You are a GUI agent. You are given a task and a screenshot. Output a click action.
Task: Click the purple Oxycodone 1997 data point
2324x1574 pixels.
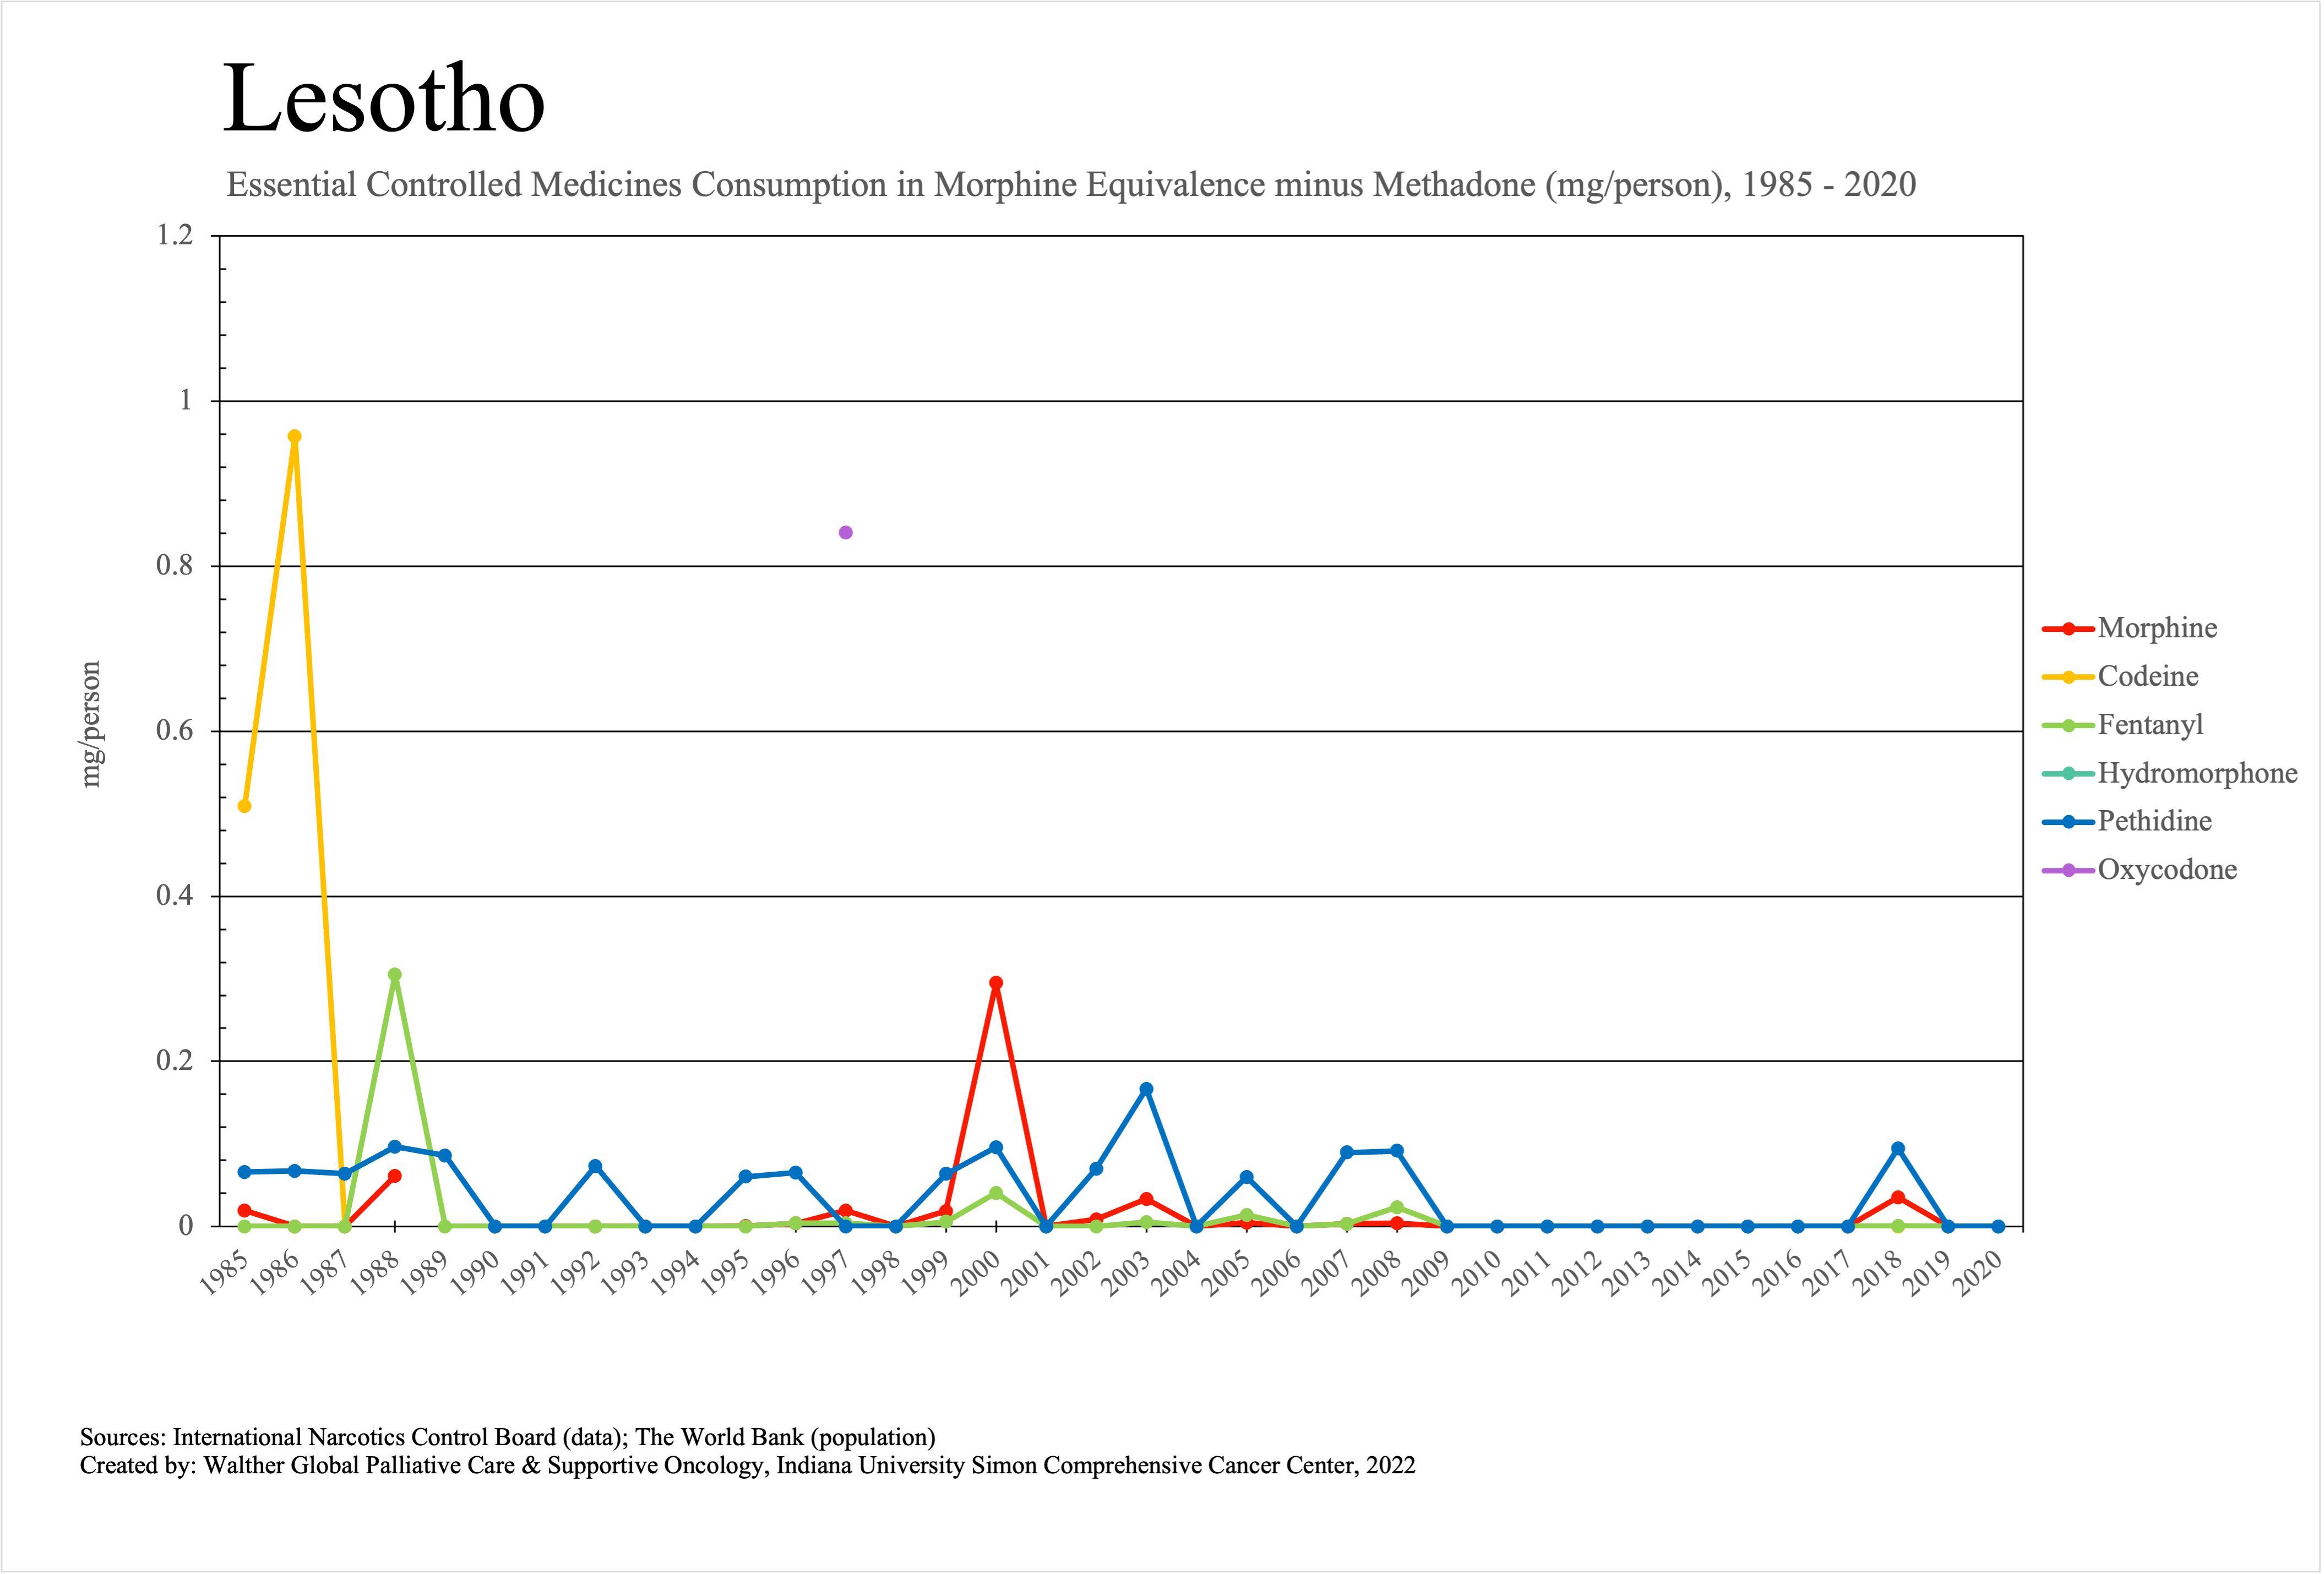click(845, 533)
